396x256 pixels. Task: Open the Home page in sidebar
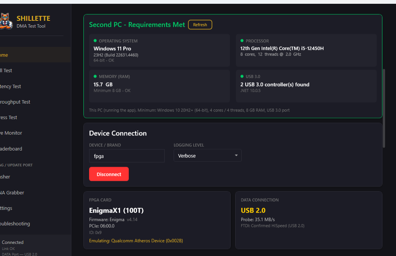35,55
